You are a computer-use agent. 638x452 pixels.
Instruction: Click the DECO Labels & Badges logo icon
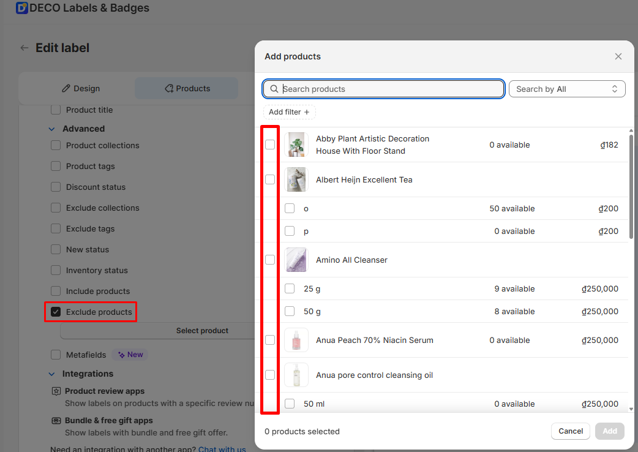pos(21,9)
